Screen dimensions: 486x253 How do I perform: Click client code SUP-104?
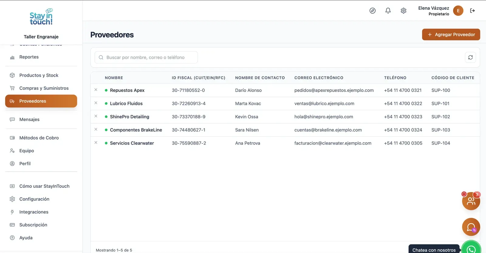point(441,143)
